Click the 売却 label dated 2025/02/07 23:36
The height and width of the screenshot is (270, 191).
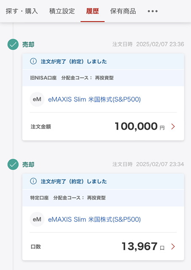tap(28, 44)
